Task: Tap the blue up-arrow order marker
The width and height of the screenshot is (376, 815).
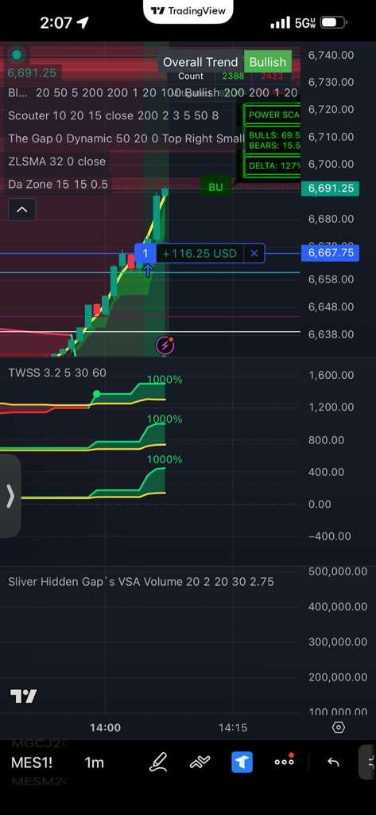Action: (148, 271)
